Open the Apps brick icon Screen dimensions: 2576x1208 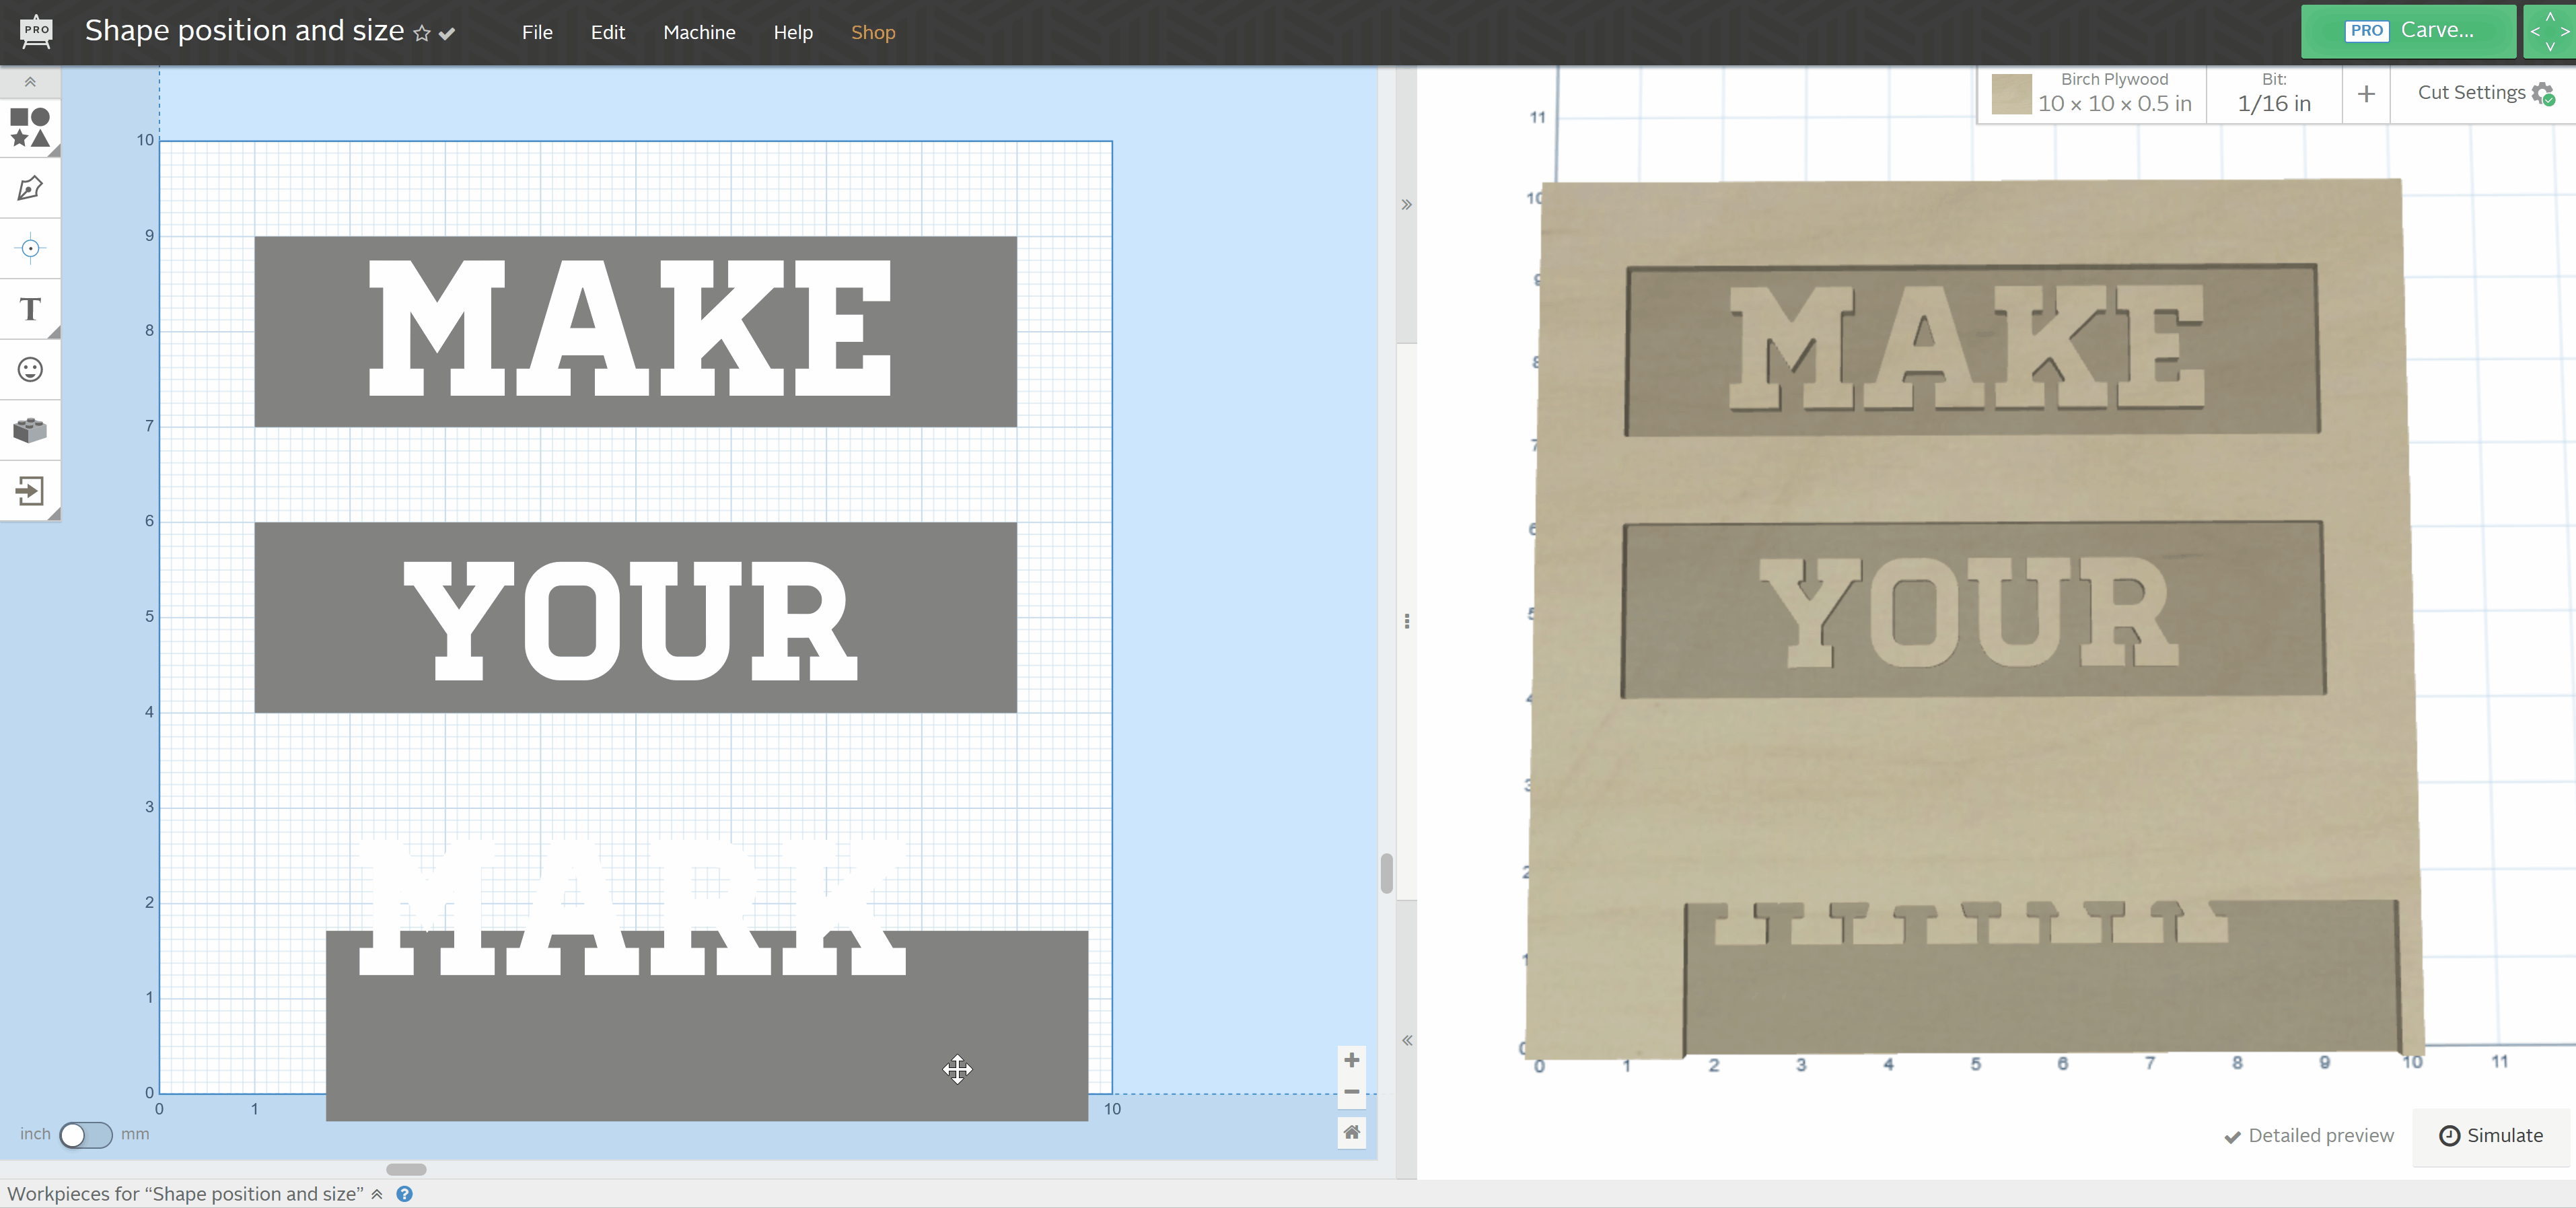point(30,430)
